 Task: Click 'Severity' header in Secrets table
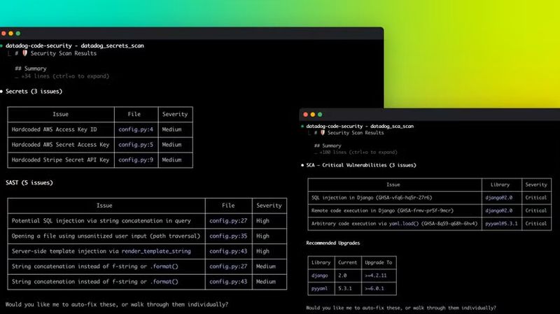(175, 114)
